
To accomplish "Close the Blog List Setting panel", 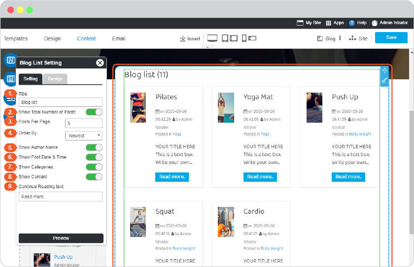I will point(100,63).
